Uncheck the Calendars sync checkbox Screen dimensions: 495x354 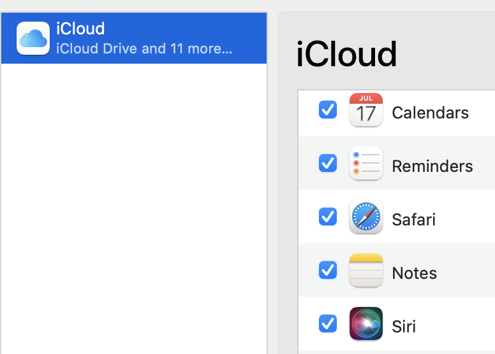(328, 110)
